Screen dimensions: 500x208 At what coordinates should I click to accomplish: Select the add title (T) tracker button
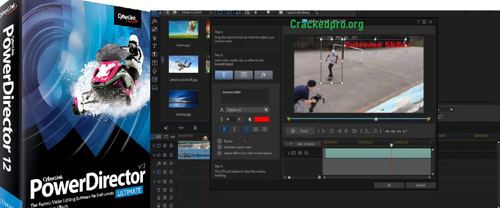(224, 75)
